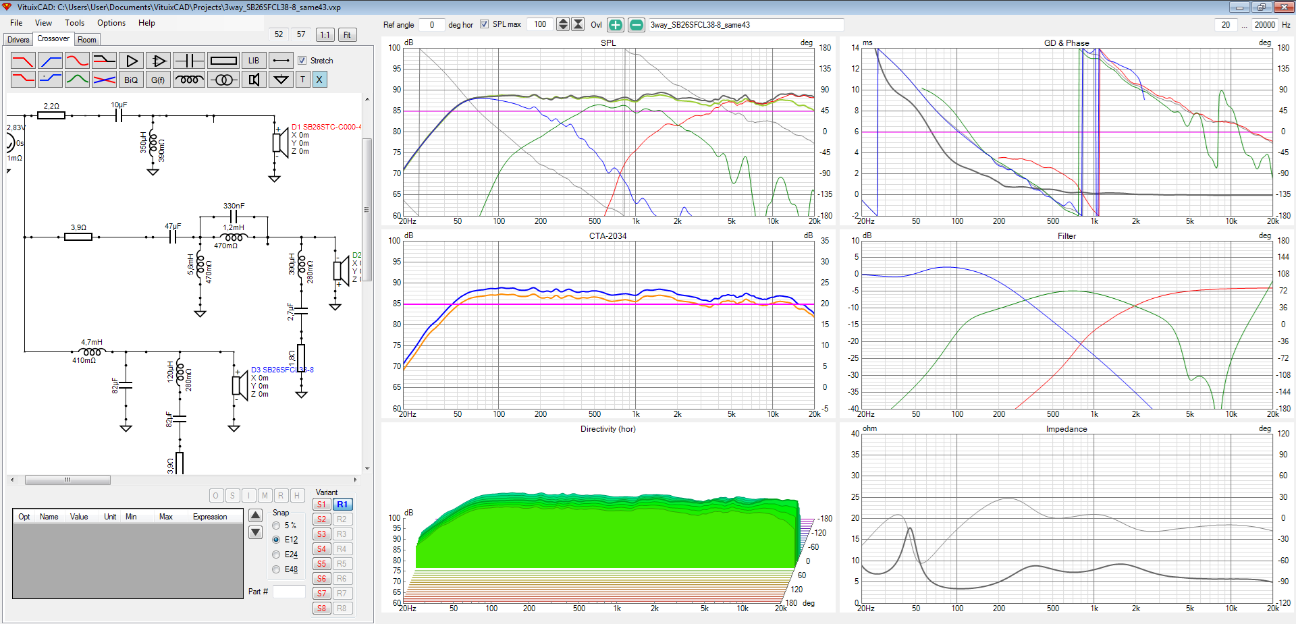The image size is (1296, 624).
Task: Click the schematic vertical scrollbar thumb
Action: tap(367, 210)
